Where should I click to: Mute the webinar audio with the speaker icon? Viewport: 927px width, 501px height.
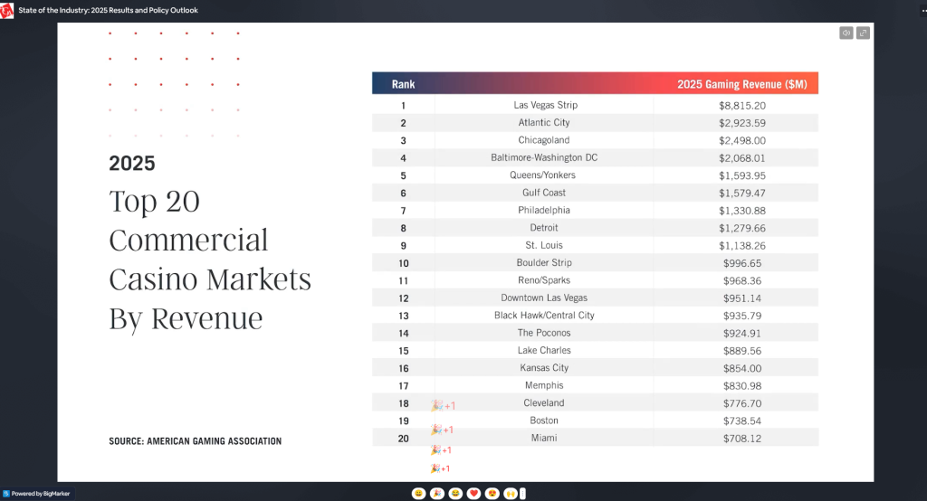[846, 33]
